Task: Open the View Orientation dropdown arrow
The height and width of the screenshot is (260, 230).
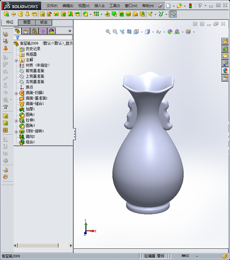Action: click(x=142, y=32)
